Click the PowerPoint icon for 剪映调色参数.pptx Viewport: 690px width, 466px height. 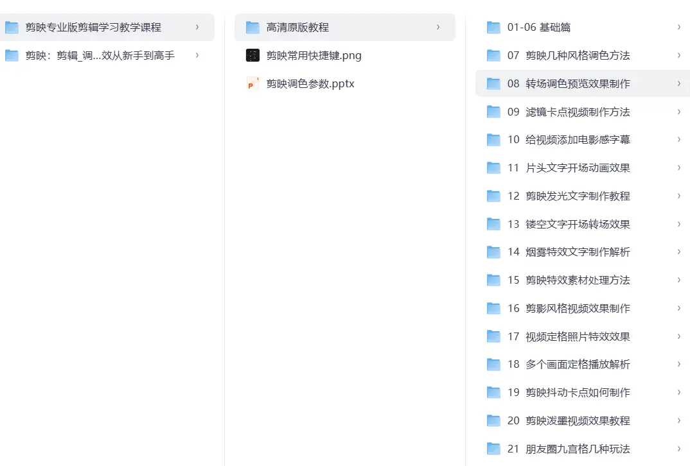pos(252,83)
